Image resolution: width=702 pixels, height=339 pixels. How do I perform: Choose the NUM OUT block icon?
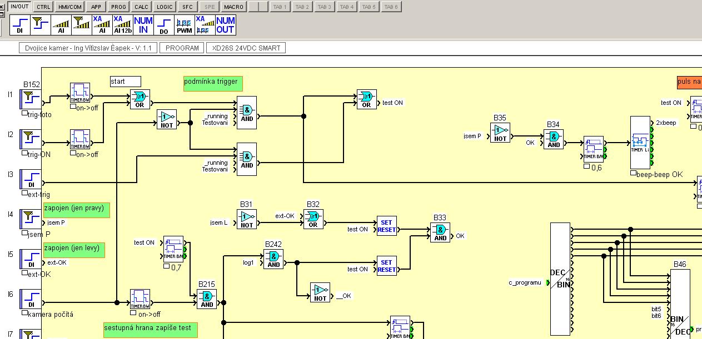click(x=225, y=25)
